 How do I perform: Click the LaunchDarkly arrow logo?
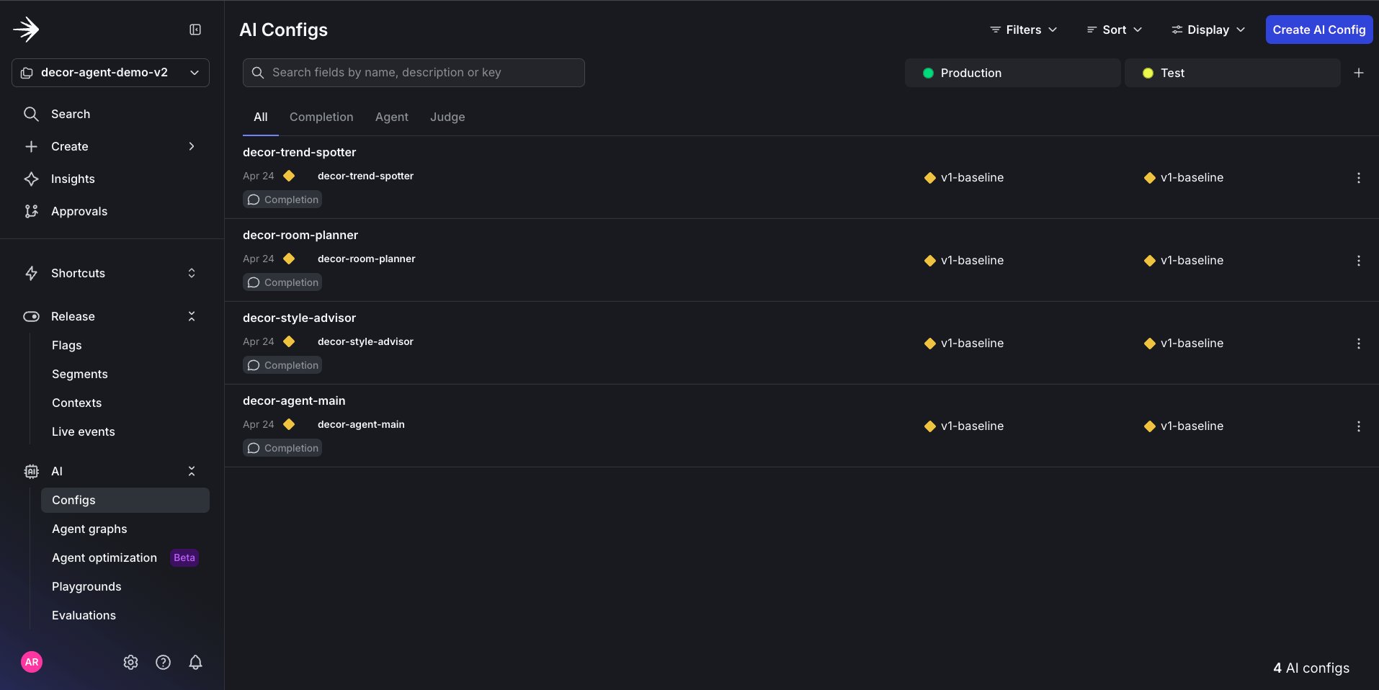click(x=26, y=30)
